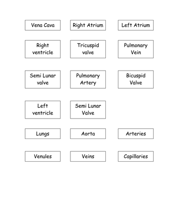Click the Semi Lunar Valve box beside Left ventricle
The image size is (171, 222).
(x=88, y=110)
